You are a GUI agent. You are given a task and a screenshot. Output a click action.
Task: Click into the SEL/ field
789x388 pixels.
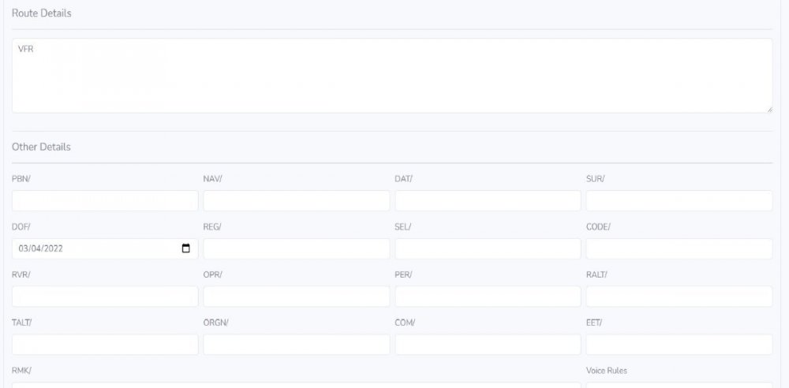[x=488, y=248]
